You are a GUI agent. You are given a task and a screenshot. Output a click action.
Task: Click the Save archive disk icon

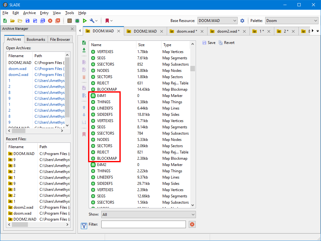pos(28,21)
